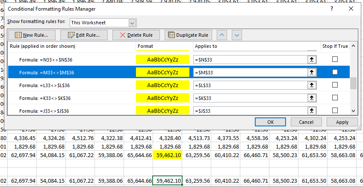The width and height of the screenshot is (363, 187).
Task: Select worksheet cell 4,412.41
Action: pos(139,138)
